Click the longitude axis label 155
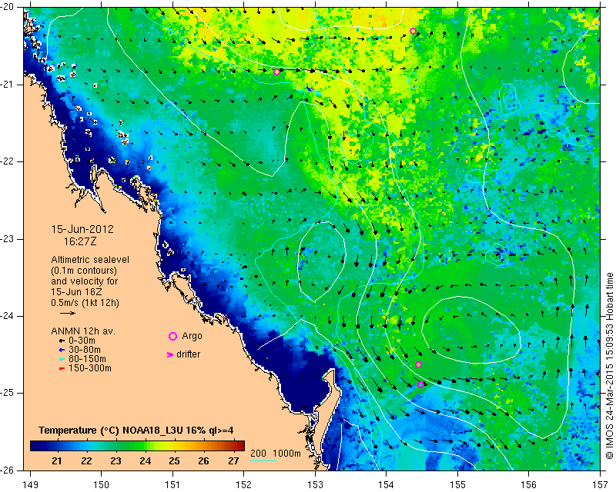Image resolution: width=616 pixels, height=492 pixels. (457, 484)
